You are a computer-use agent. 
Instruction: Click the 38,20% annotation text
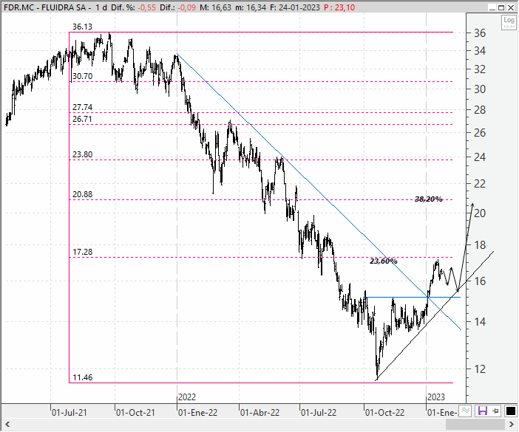pos(429,199)
